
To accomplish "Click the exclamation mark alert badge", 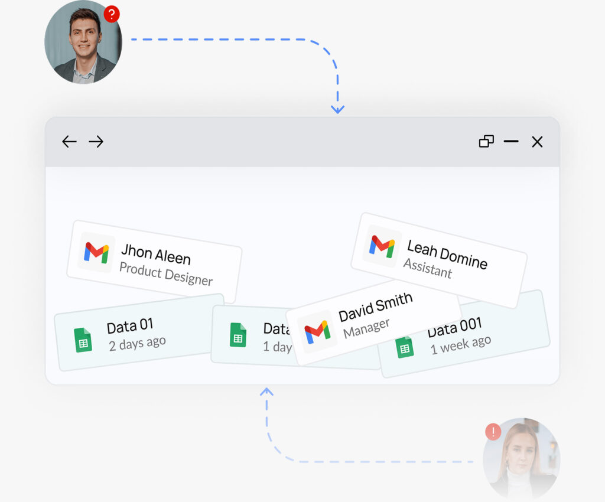I will (493, 432).
